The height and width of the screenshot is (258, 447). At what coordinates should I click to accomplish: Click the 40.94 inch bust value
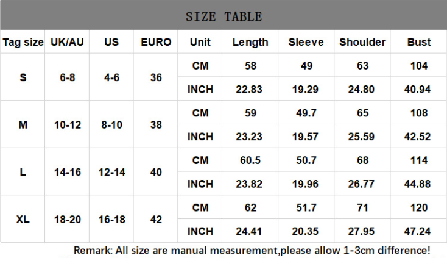point(419,89)
